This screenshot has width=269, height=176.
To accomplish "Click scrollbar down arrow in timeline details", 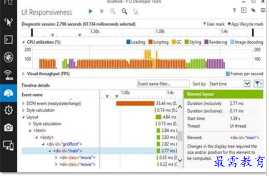I will point(180,161).
